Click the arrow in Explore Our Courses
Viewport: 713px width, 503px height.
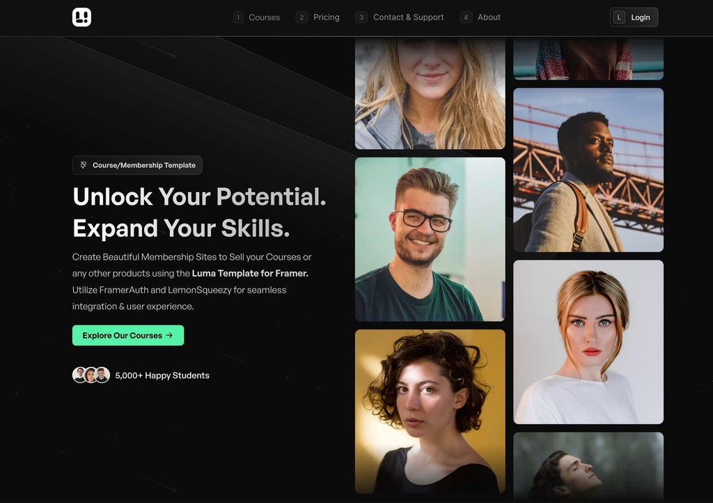170,335
